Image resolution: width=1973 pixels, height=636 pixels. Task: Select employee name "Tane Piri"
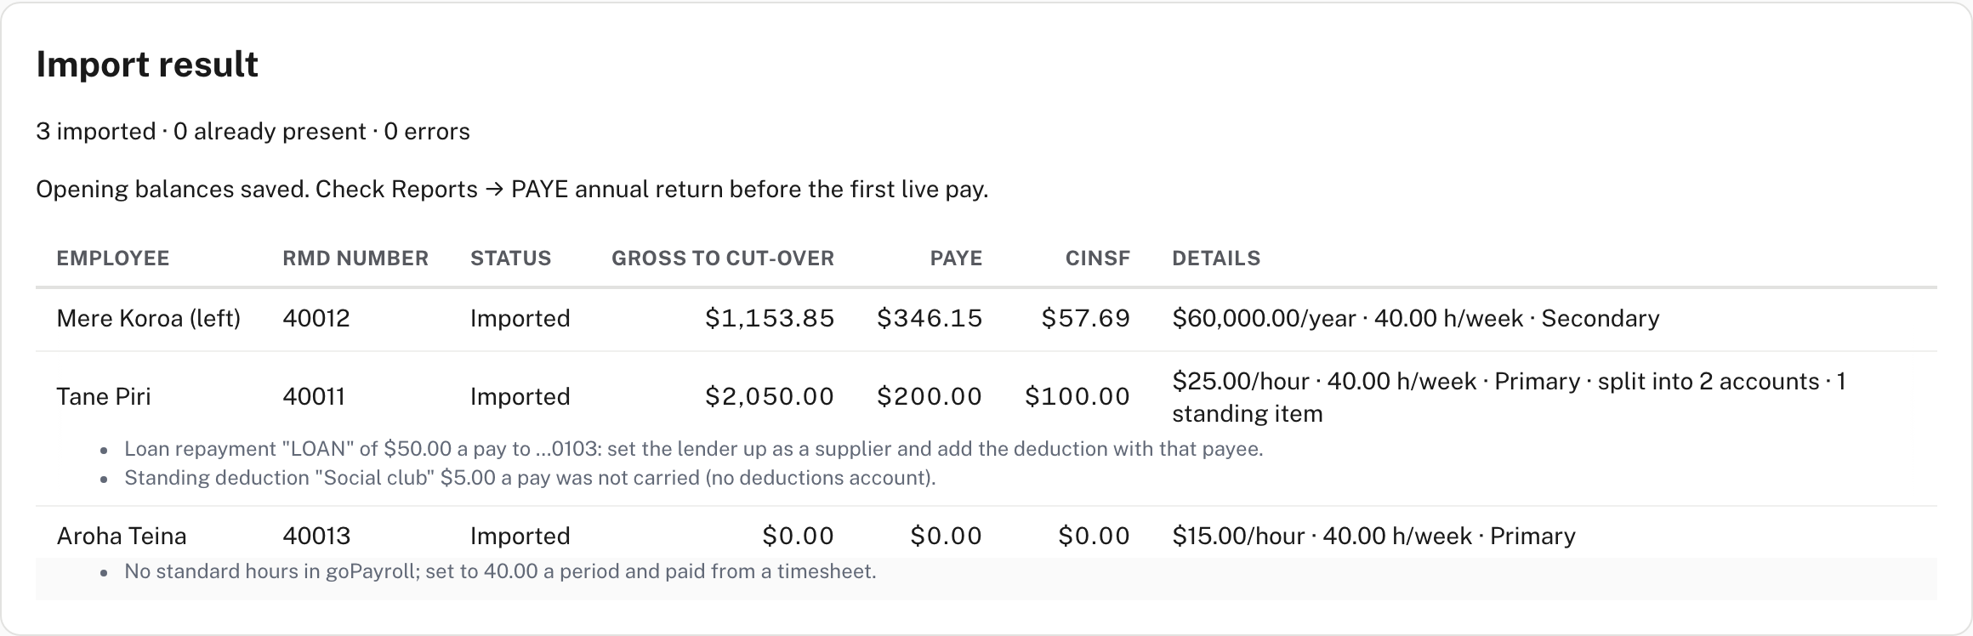tap(104, 397)
